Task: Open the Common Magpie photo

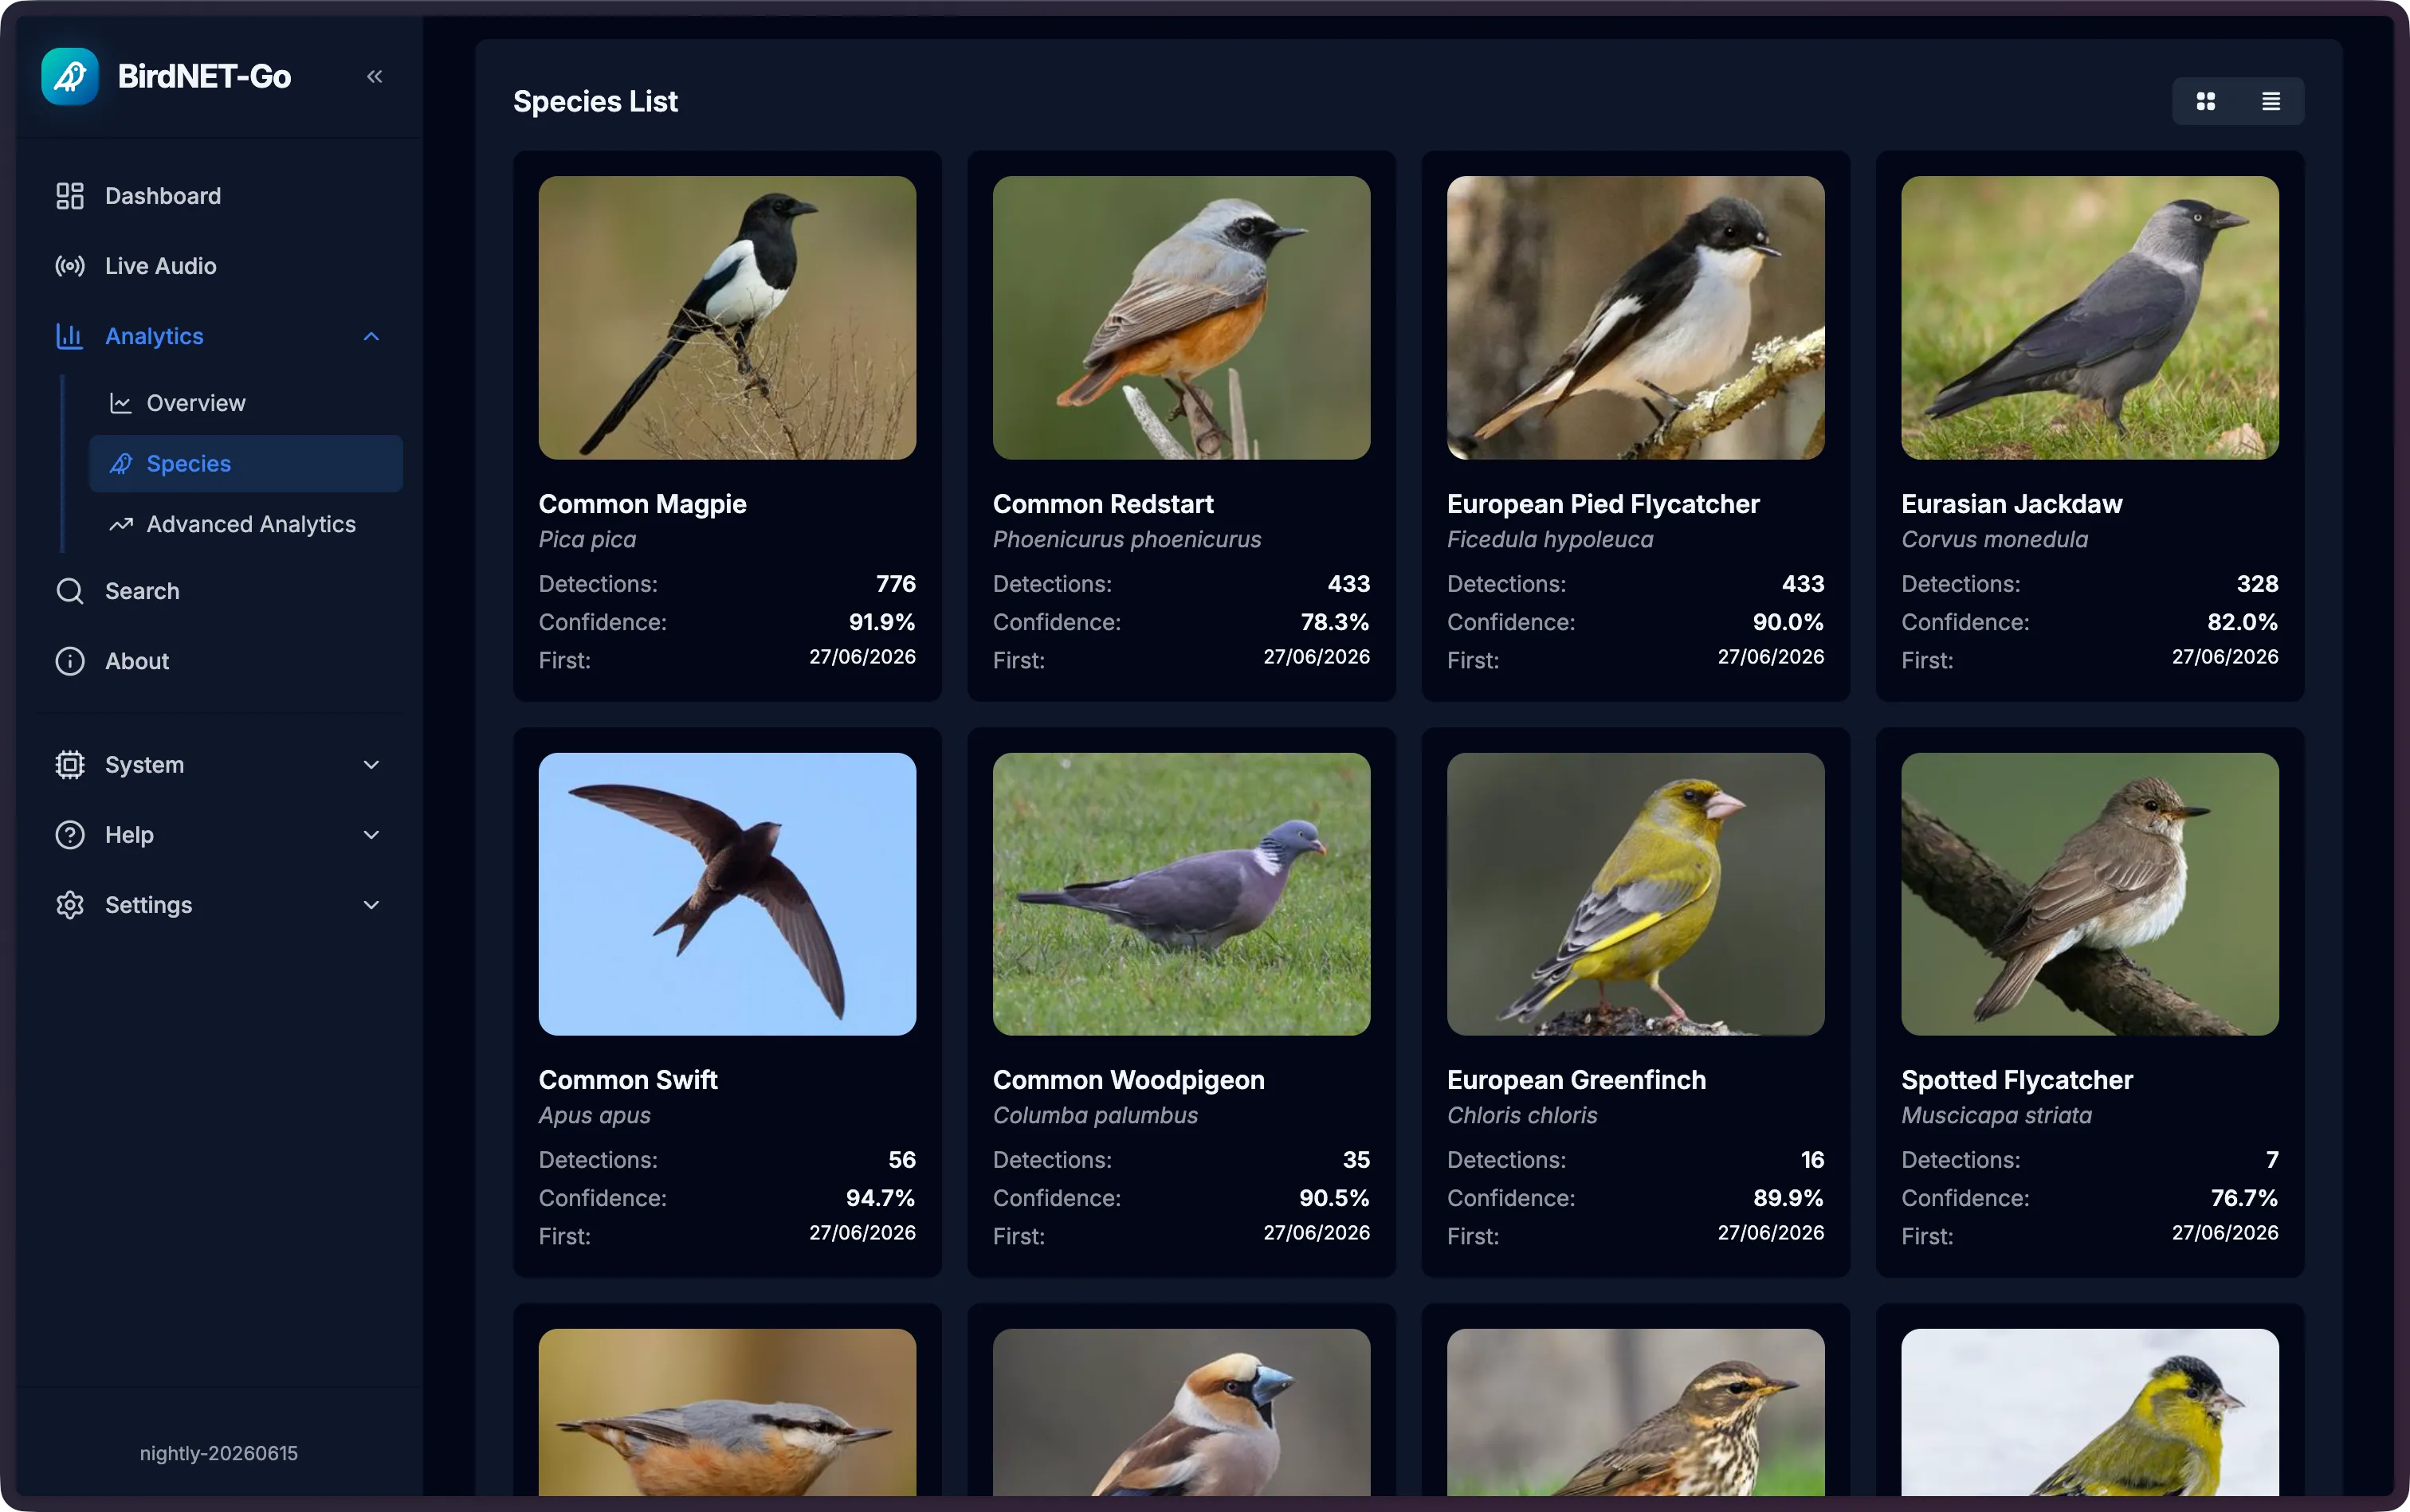Action: 728,318
